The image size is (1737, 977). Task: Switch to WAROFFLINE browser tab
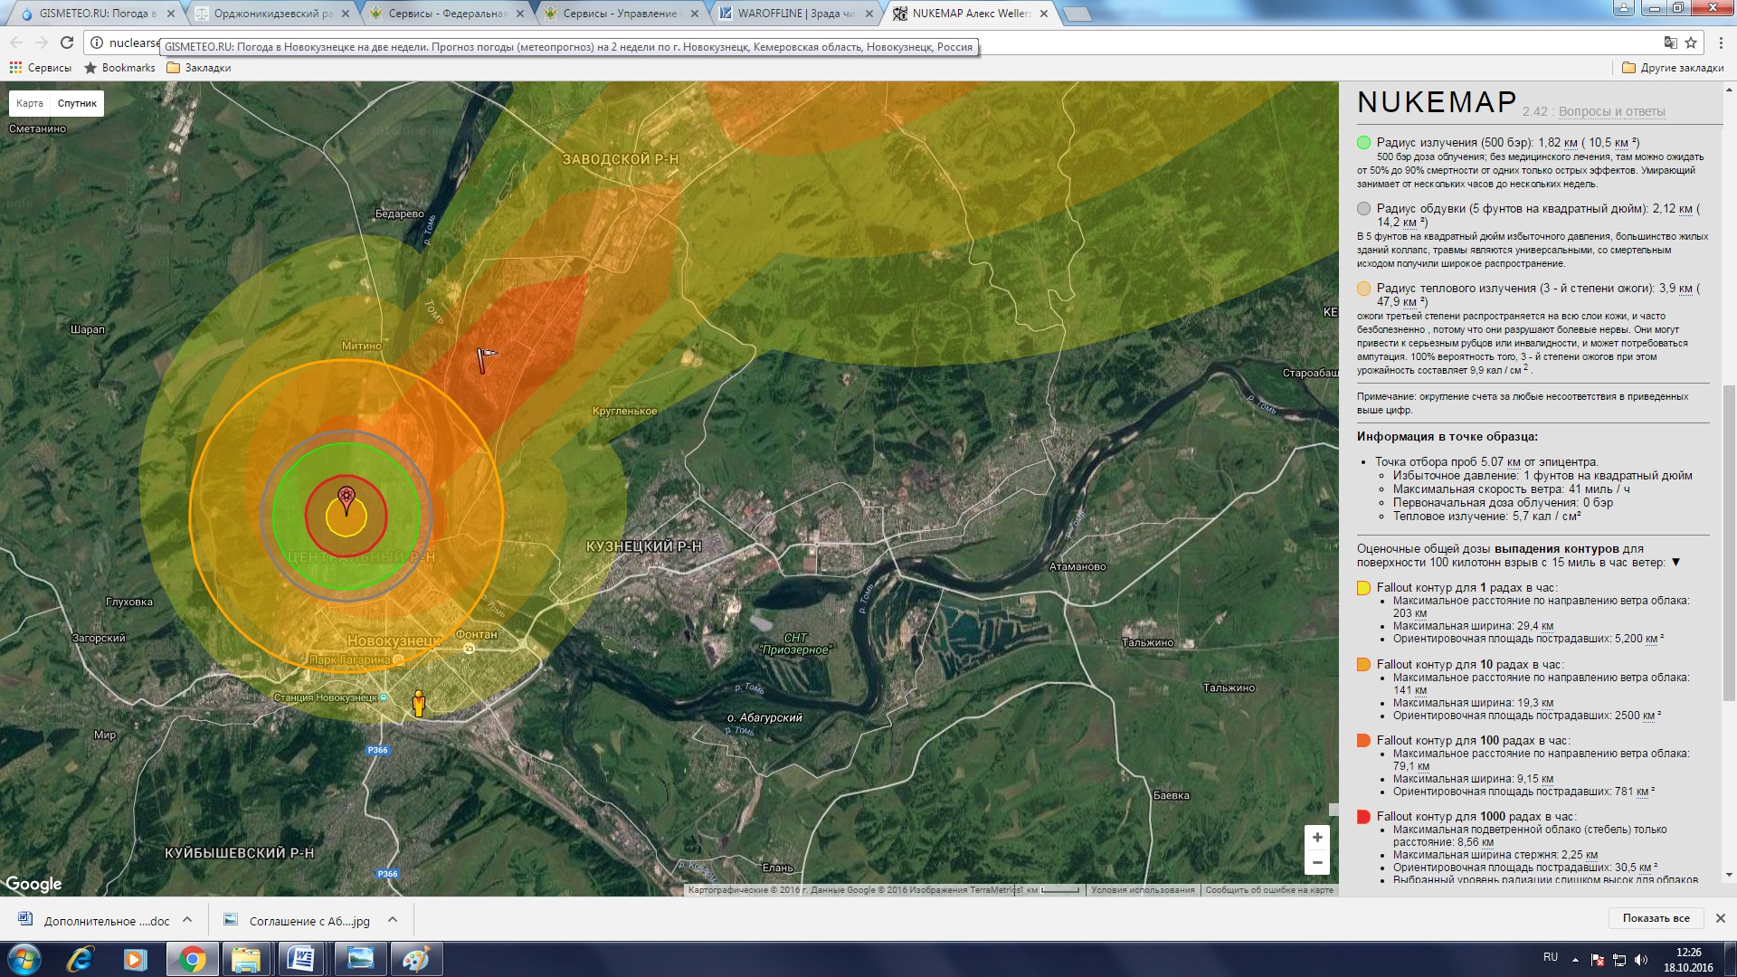coord(794,14)
